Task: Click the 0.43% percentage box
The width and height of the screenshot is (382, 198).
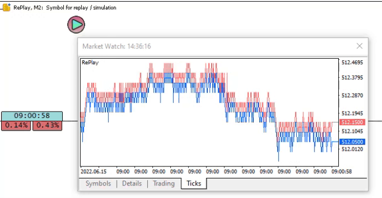Action: coord(47,126)
